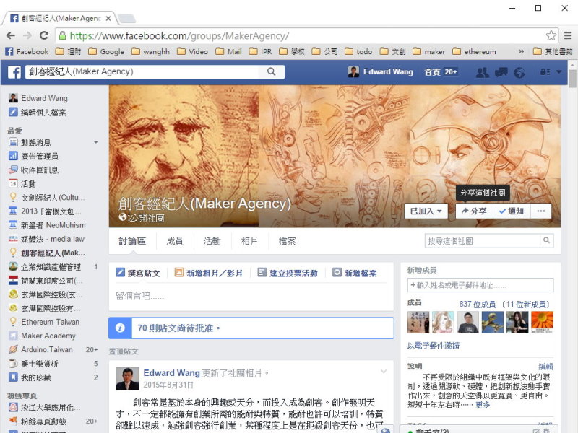Switch to the 成員 members tab
The height and width of the screenshot is (433, 578).
175,241
